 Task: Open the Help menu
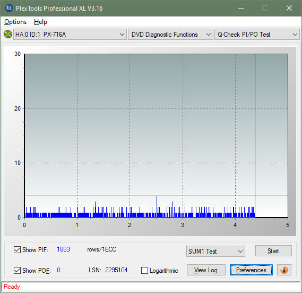coord(40,22)
